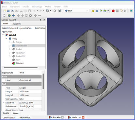135x120 pixels.
Task: Select the Fillet001 feature in the tree
Action: coord(20,63)
